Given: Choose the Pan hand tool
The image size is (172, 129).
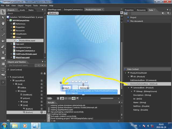Looking at the screenshot, I should click(3, 23).
